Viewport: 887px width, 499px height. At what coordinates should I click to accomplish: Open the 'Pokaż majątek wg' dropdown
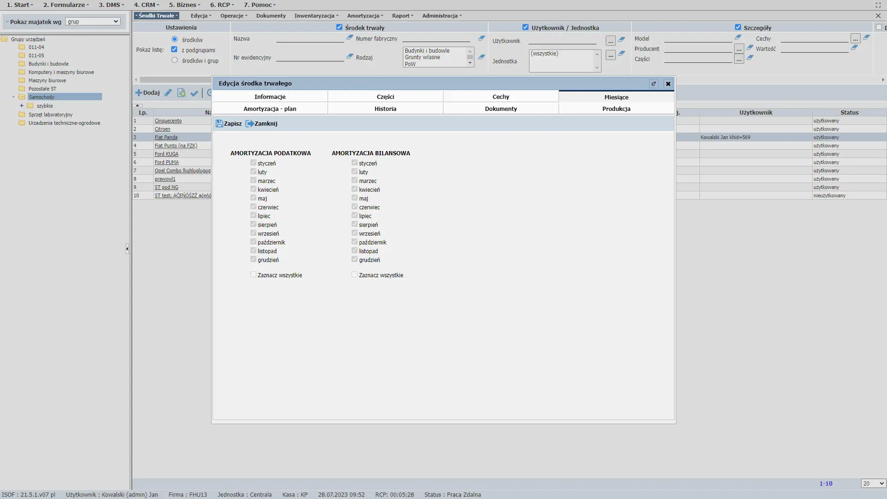pyautogui.click(x=92, y=22)
